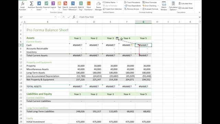Open the Date & Time functions menu

click(x=65, y=6)
